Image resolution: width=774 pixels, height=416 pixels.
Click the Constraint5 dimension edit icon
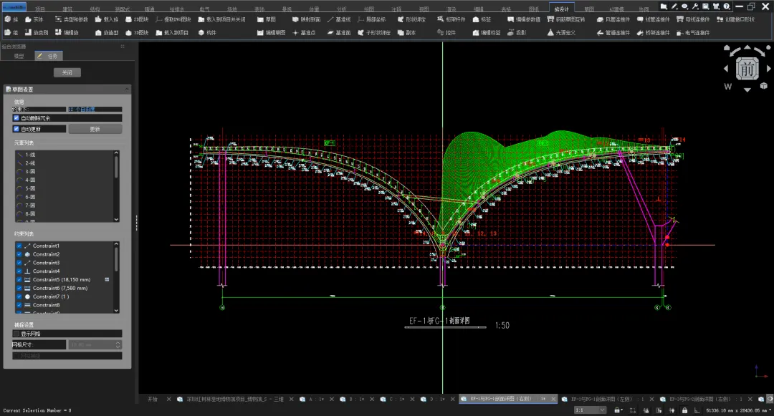click(x=107, y=279)
